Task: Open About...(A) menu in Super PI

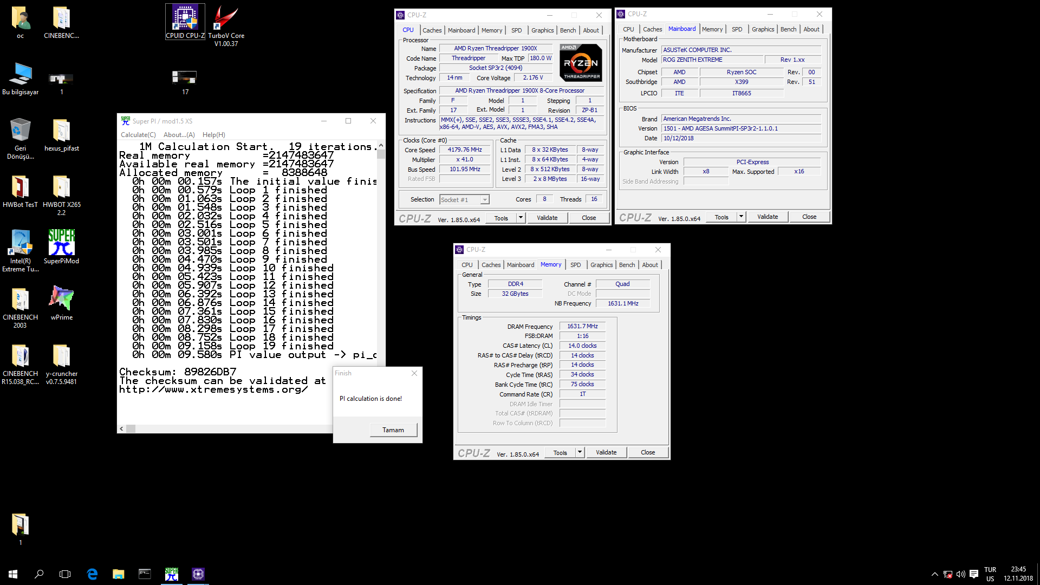Action: coord(179,135)
